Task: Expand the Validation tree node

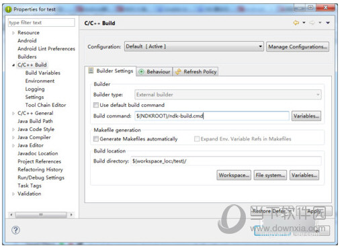Action: (13, 194)
